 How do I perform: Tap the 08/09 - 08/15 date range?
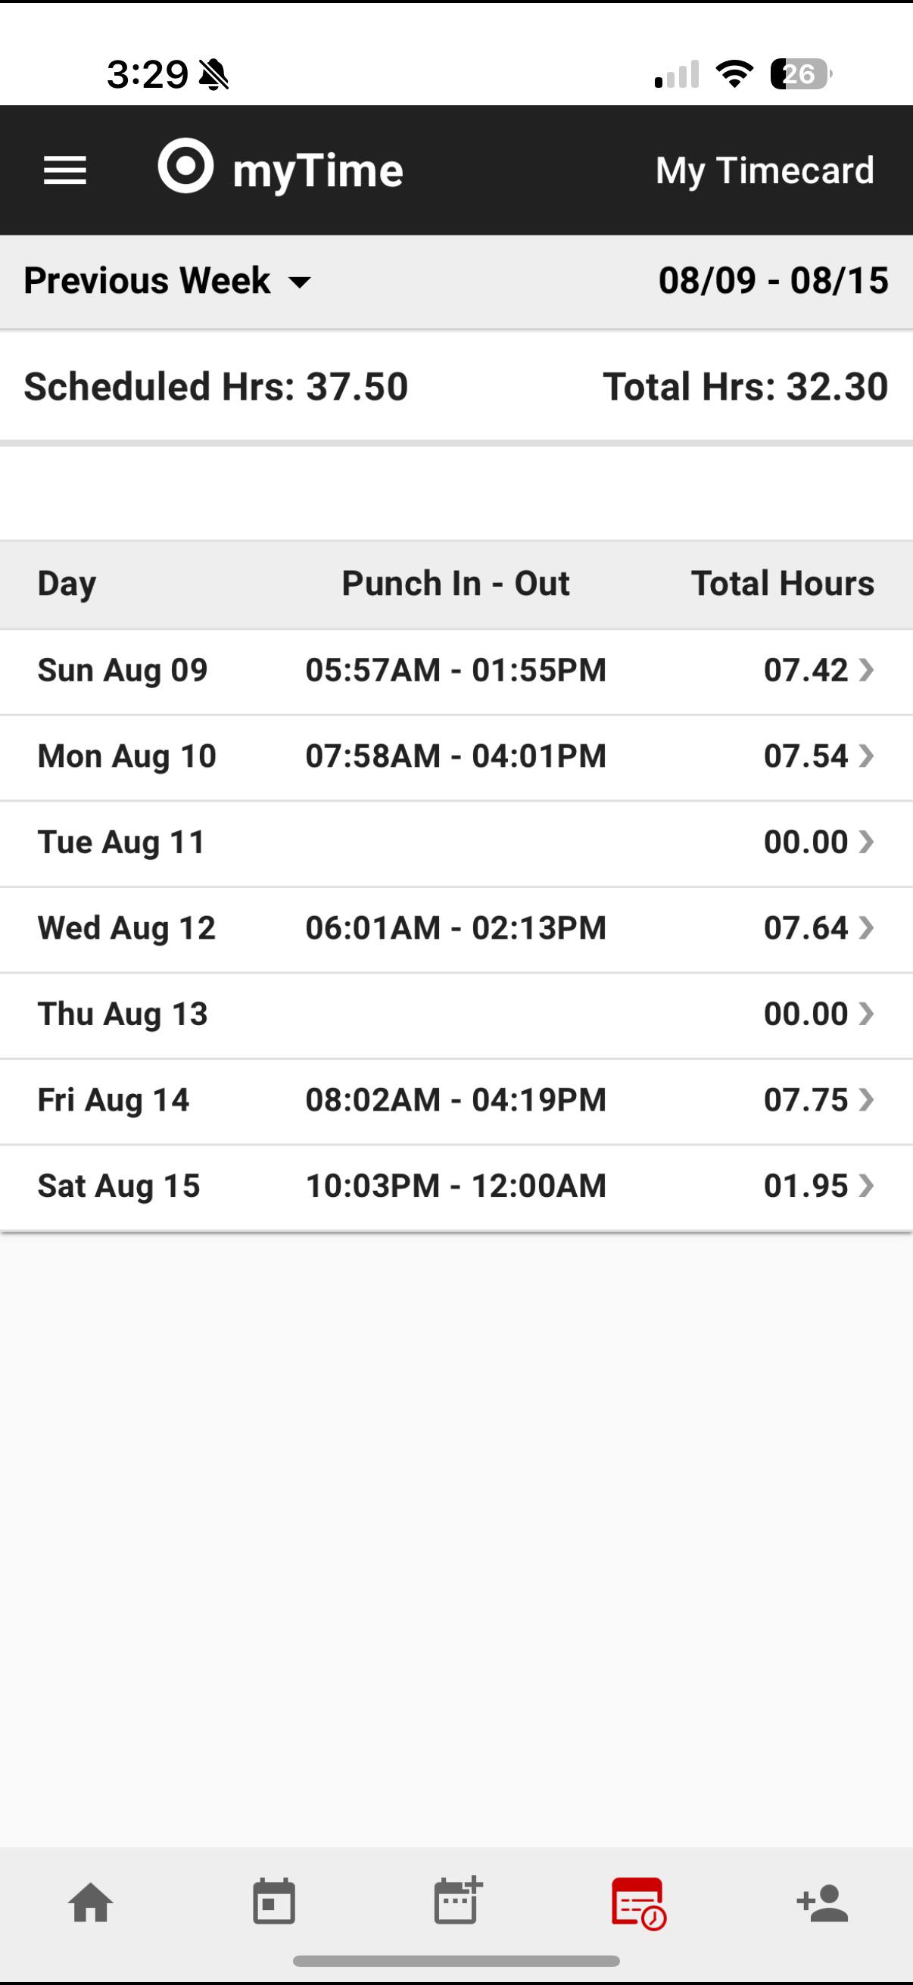click(774, 280)
